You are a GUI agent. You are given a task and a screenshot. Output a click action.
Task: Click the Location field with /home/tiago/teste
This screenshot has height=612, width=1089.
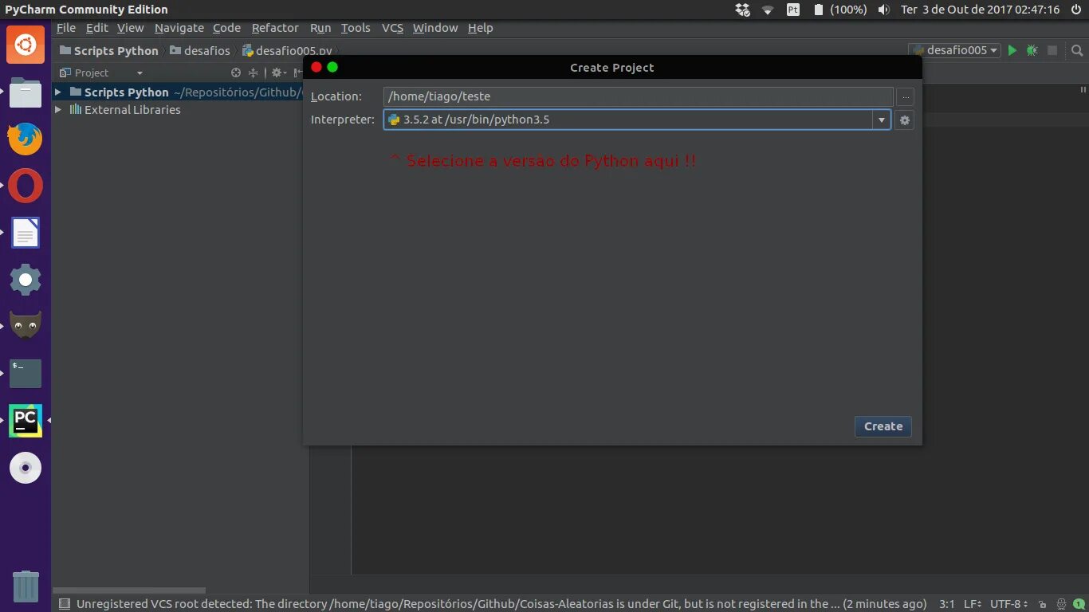pyautogui.click(x=638, y=96)
